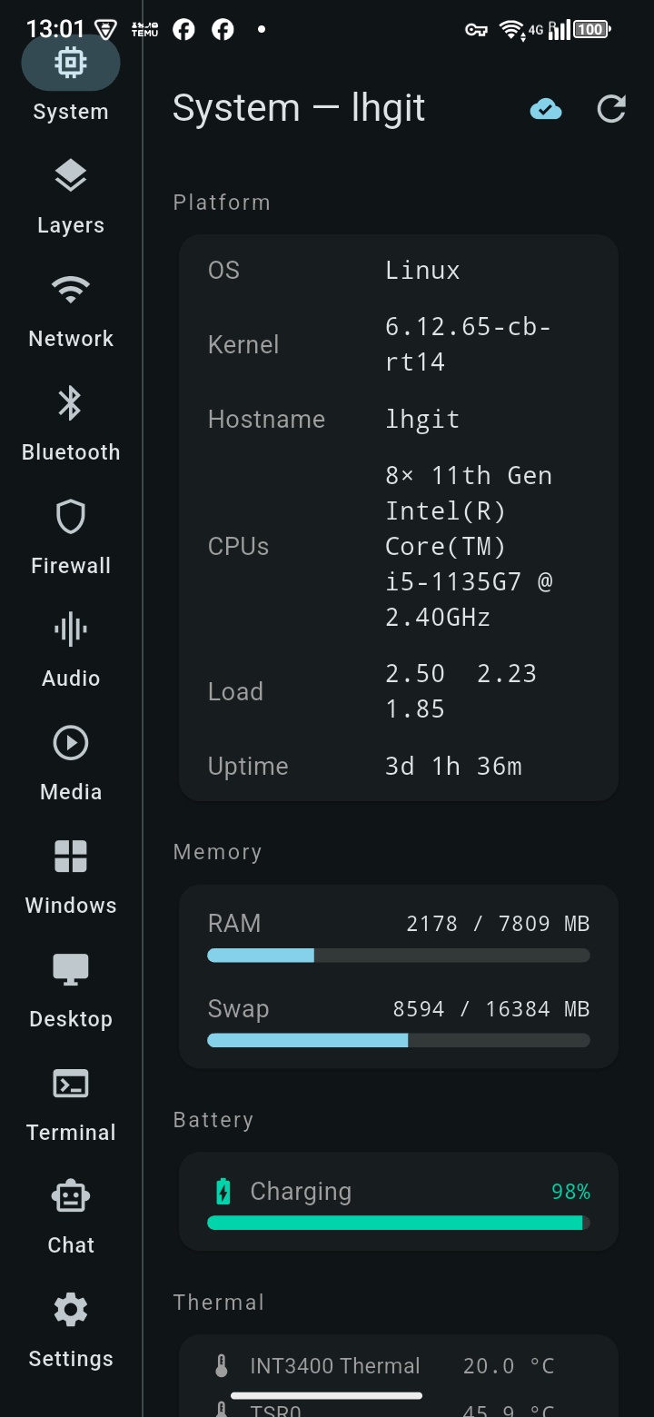
Task: Tap the first Facebook notification icon
Action: (x=183, y=30)
